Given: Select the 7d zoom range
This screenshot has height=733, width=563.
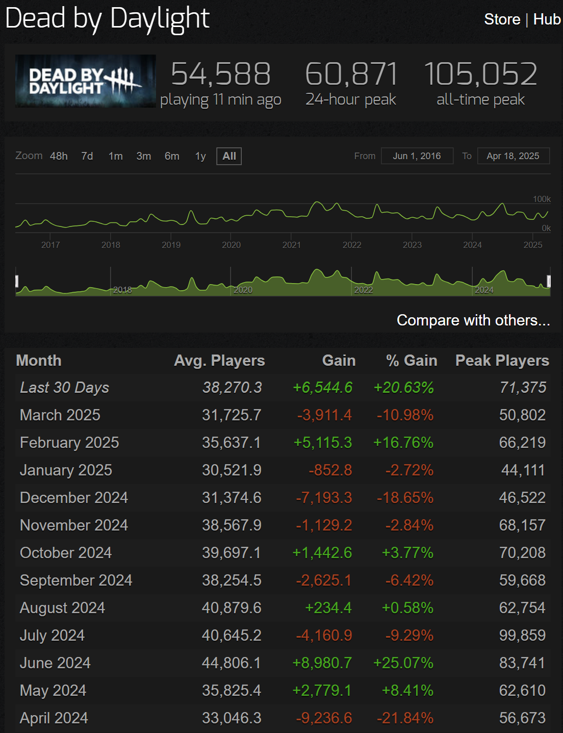Looking at the screenshot, I should pyautogui.click(x=87, y=156).
